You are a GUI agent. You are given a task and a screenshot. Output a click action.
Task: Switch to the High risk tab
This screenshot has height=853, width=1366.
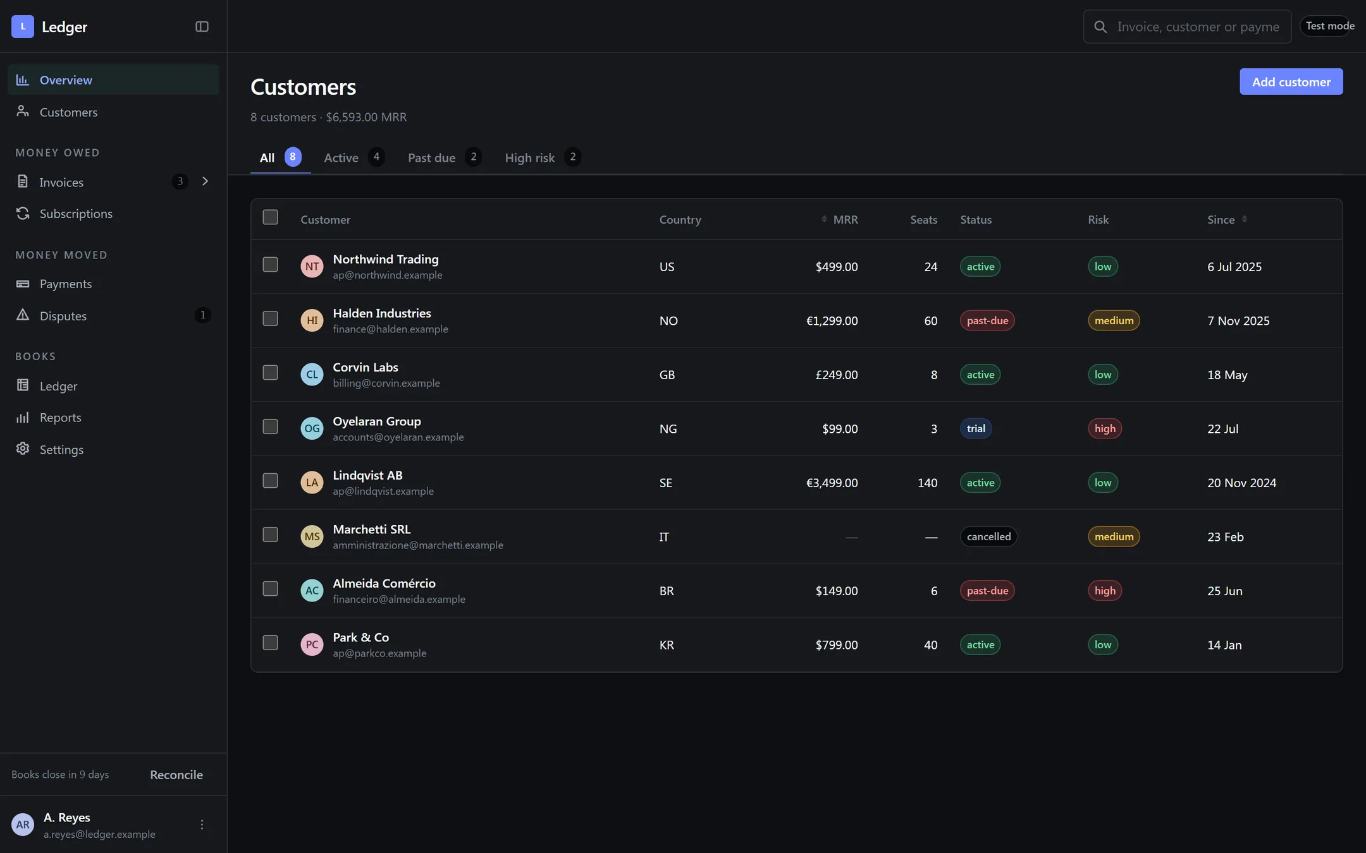coord(543,157)
